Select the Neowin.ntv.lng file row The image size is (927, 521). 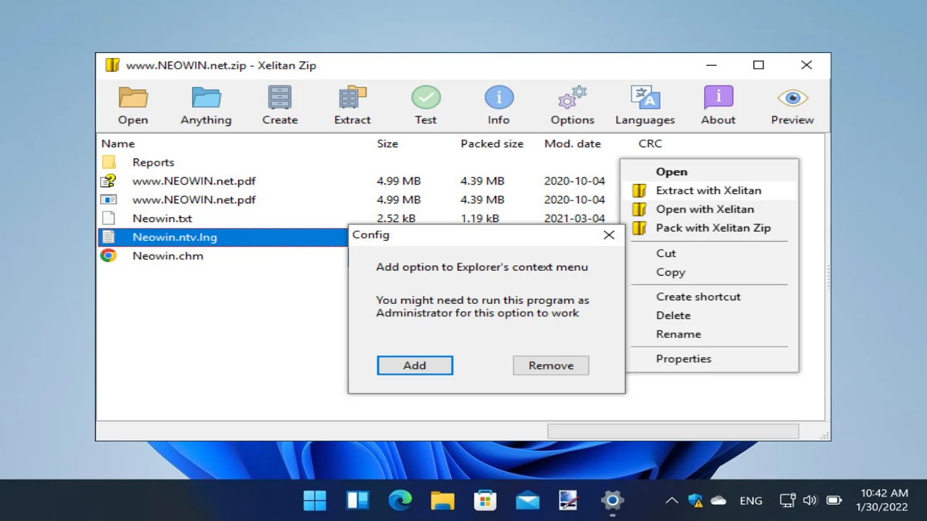click(x=223, y=237)
